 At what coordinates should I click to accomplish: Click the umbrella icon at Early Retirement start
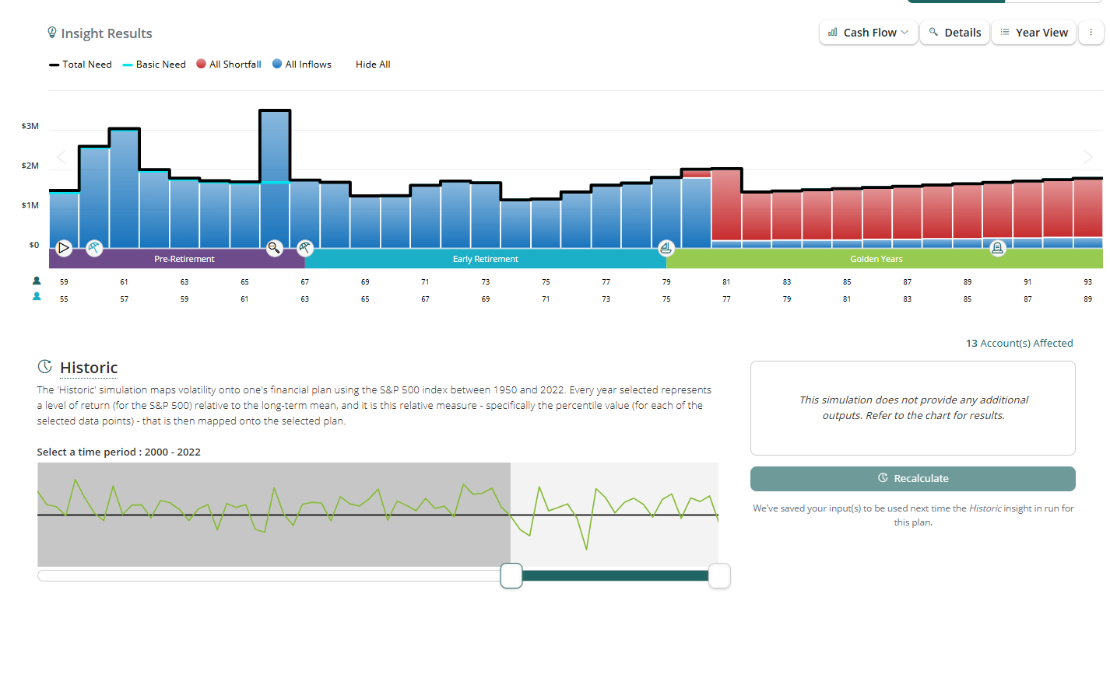coord(305,248)
